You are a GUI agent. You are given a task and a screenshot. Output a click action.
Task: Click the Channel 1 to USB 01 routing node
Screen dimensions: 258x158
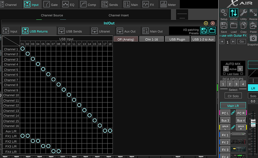[x=23, y=49]
